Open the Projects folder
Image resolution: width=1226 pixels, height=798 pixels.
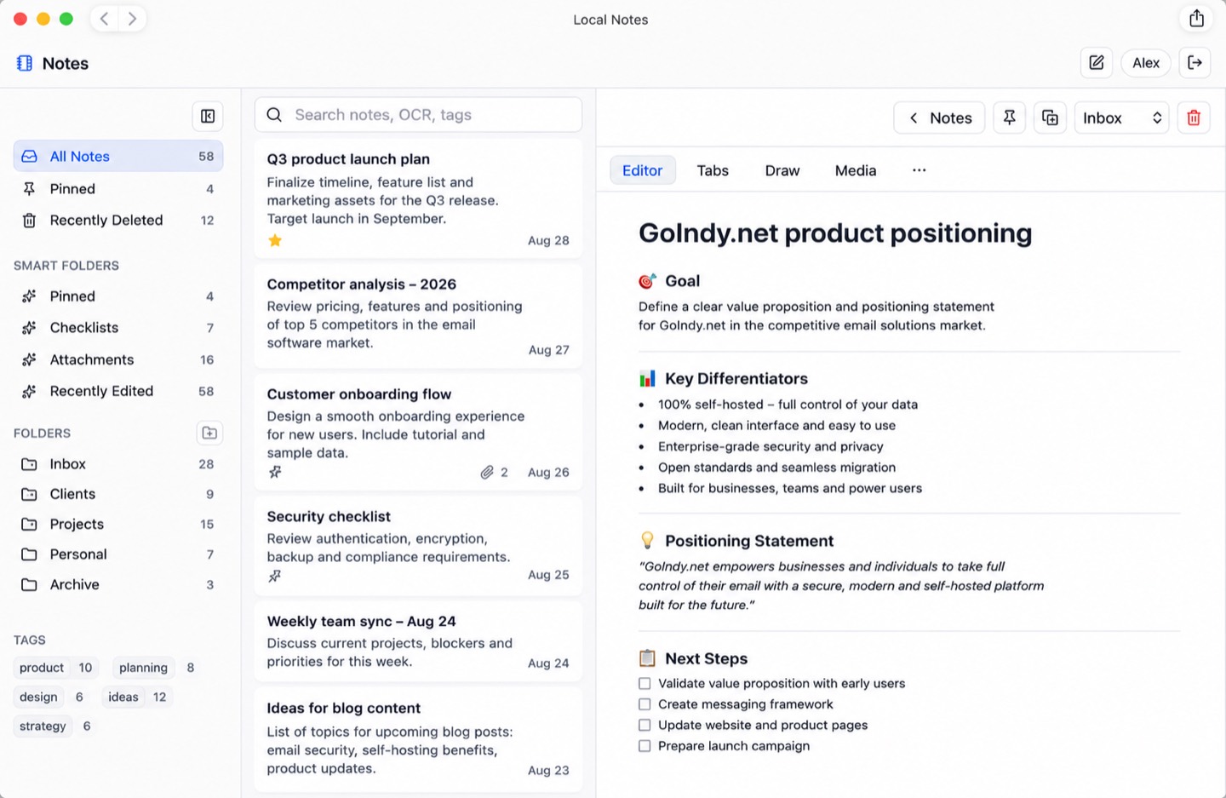tap(118, 525)
